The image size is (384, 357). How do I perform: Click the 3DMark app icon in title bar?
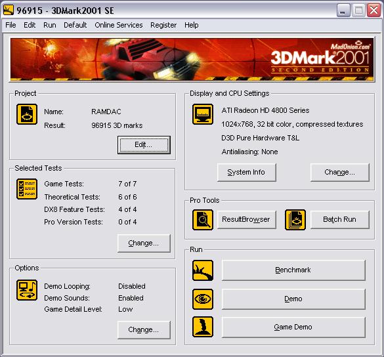click(9, 10)
